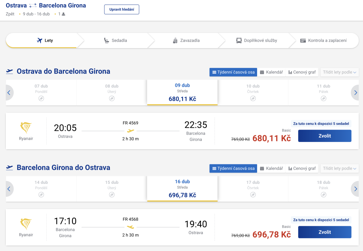Screen dimensions: 363x251
Task: Open the Zavazadla step tab
Action: 186,41
